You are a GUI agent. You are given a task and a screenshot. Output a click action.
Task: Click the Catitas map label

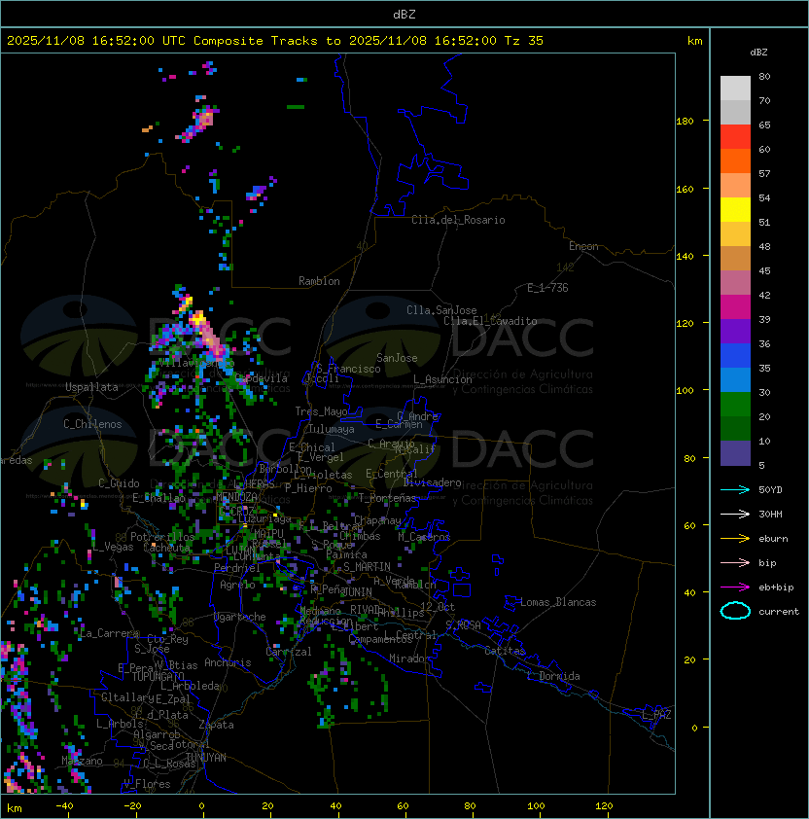505,651
